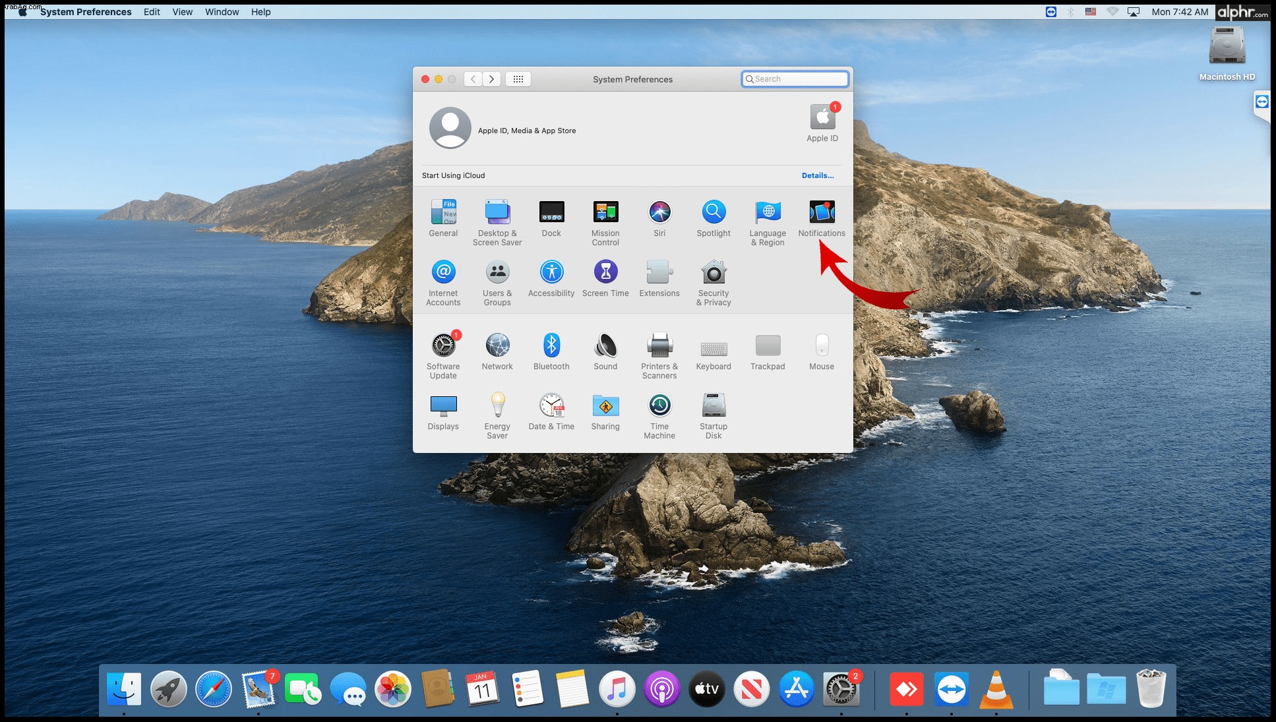The image size is (1276, 722).
Task: Open the Apple ID pane
Action: pos(822,123)
